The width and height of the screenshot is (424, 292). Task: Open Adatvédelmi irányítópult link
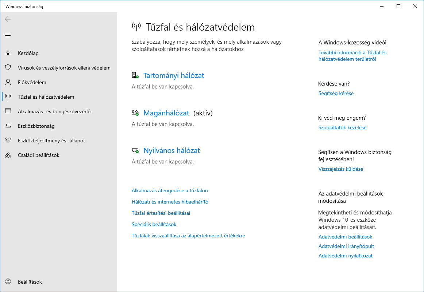click(346, 246)
